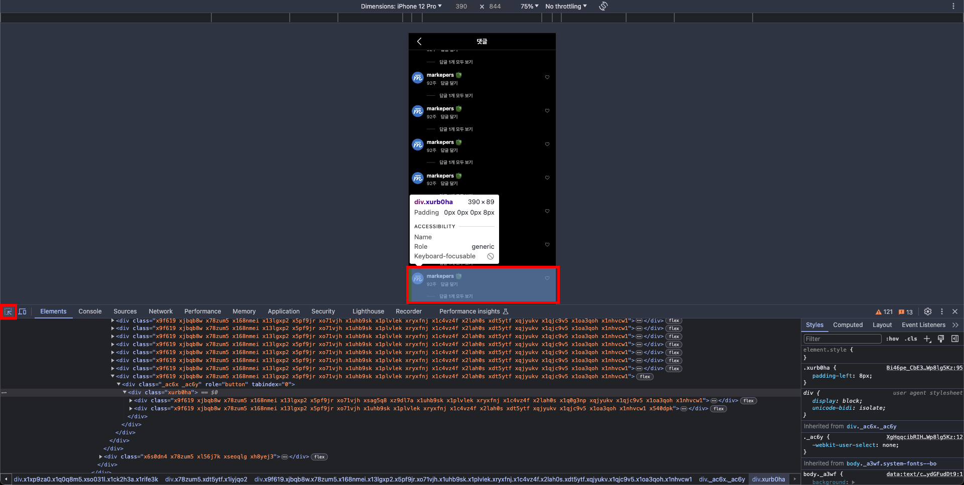
Task: Click the issues count 13 indicator
Action: [906, 311]
